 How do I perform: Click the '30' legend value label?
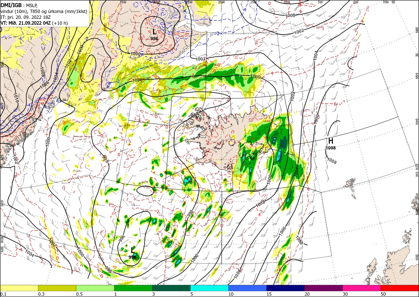point(345,294)
